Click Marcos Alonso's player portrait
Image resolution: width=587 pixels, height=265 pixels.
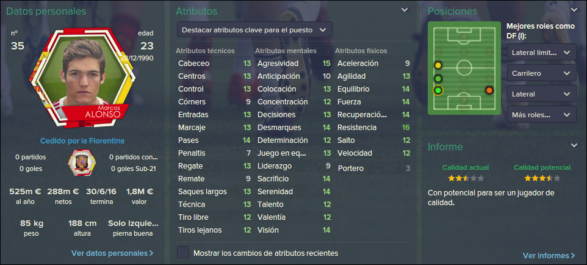(83, 78)
